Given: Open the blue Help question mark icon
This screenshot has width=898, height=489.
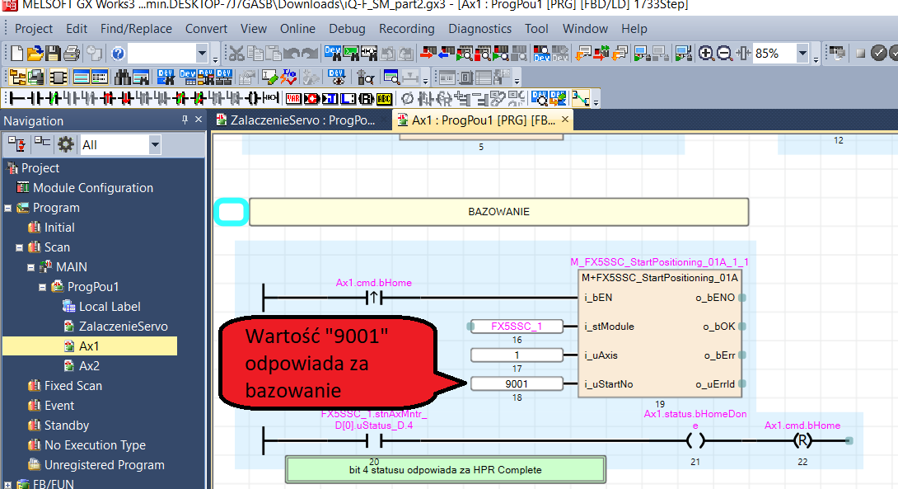Looking at the screenshot, I should 118,54.
